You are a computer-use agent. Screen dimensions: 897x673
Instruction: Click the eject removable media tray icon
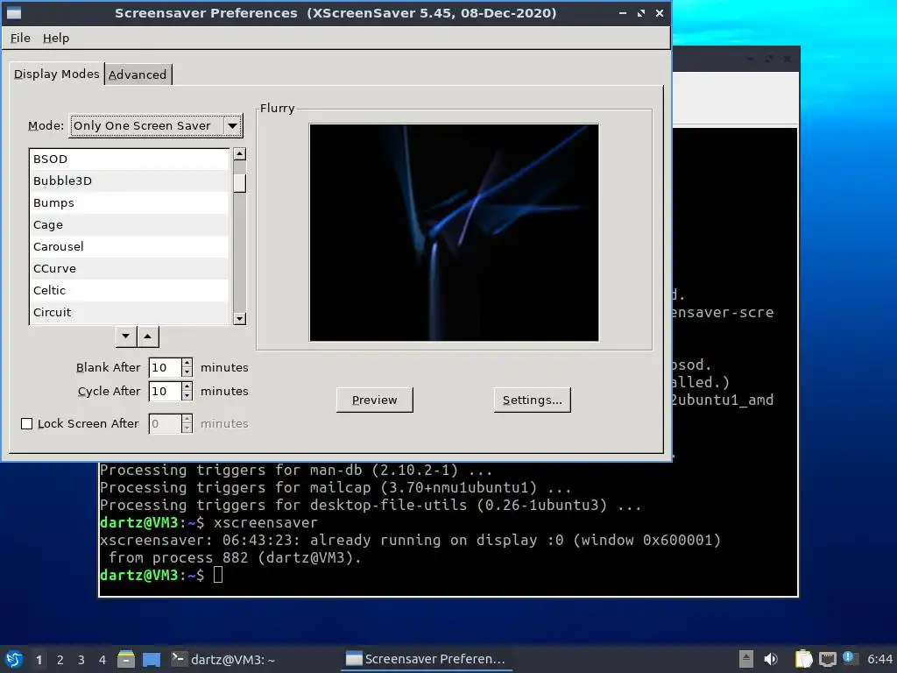[746, 659]
